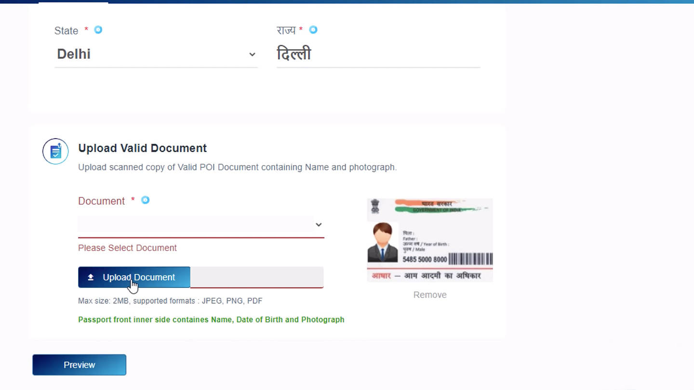
Task: Click the green passport hint text
Action: (x=211, y=320)
